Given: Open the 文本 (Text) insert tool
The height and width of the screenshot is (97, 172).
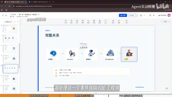Looking at the screenshot, I should tap(66, 22).
